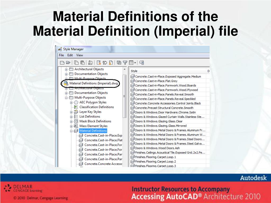Screen dimensions: 271x203
Task: Click the New Drawing toolbar icon
Action: click(62, 63)
